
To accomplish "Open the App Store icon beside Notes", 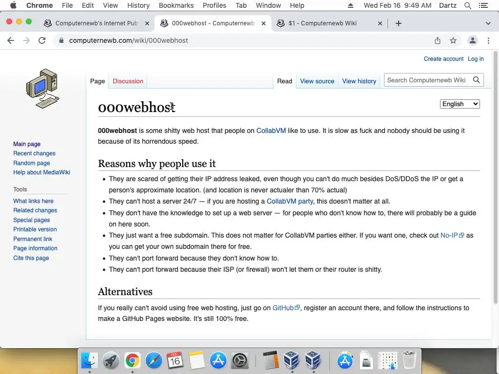I will (218, 360).
